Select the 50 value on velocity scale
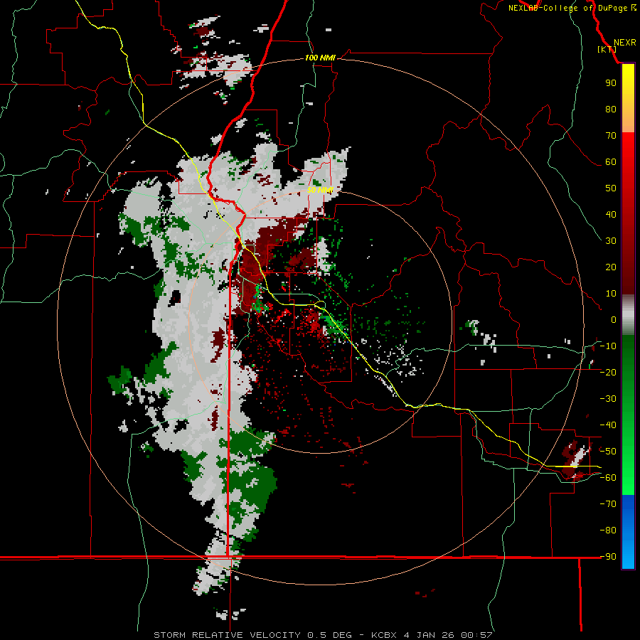 611,188
